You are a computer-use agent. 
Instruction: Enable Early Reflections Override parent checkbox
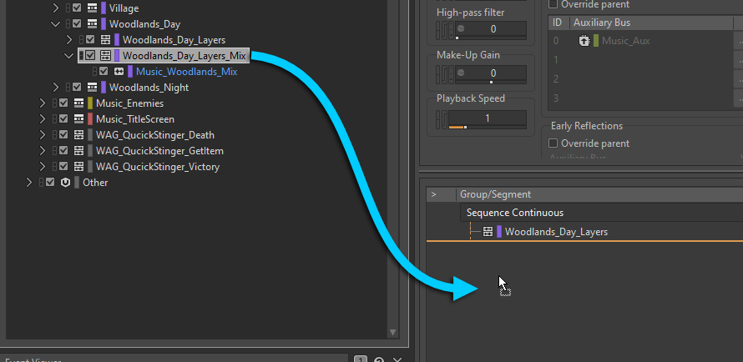coord(553,143)
